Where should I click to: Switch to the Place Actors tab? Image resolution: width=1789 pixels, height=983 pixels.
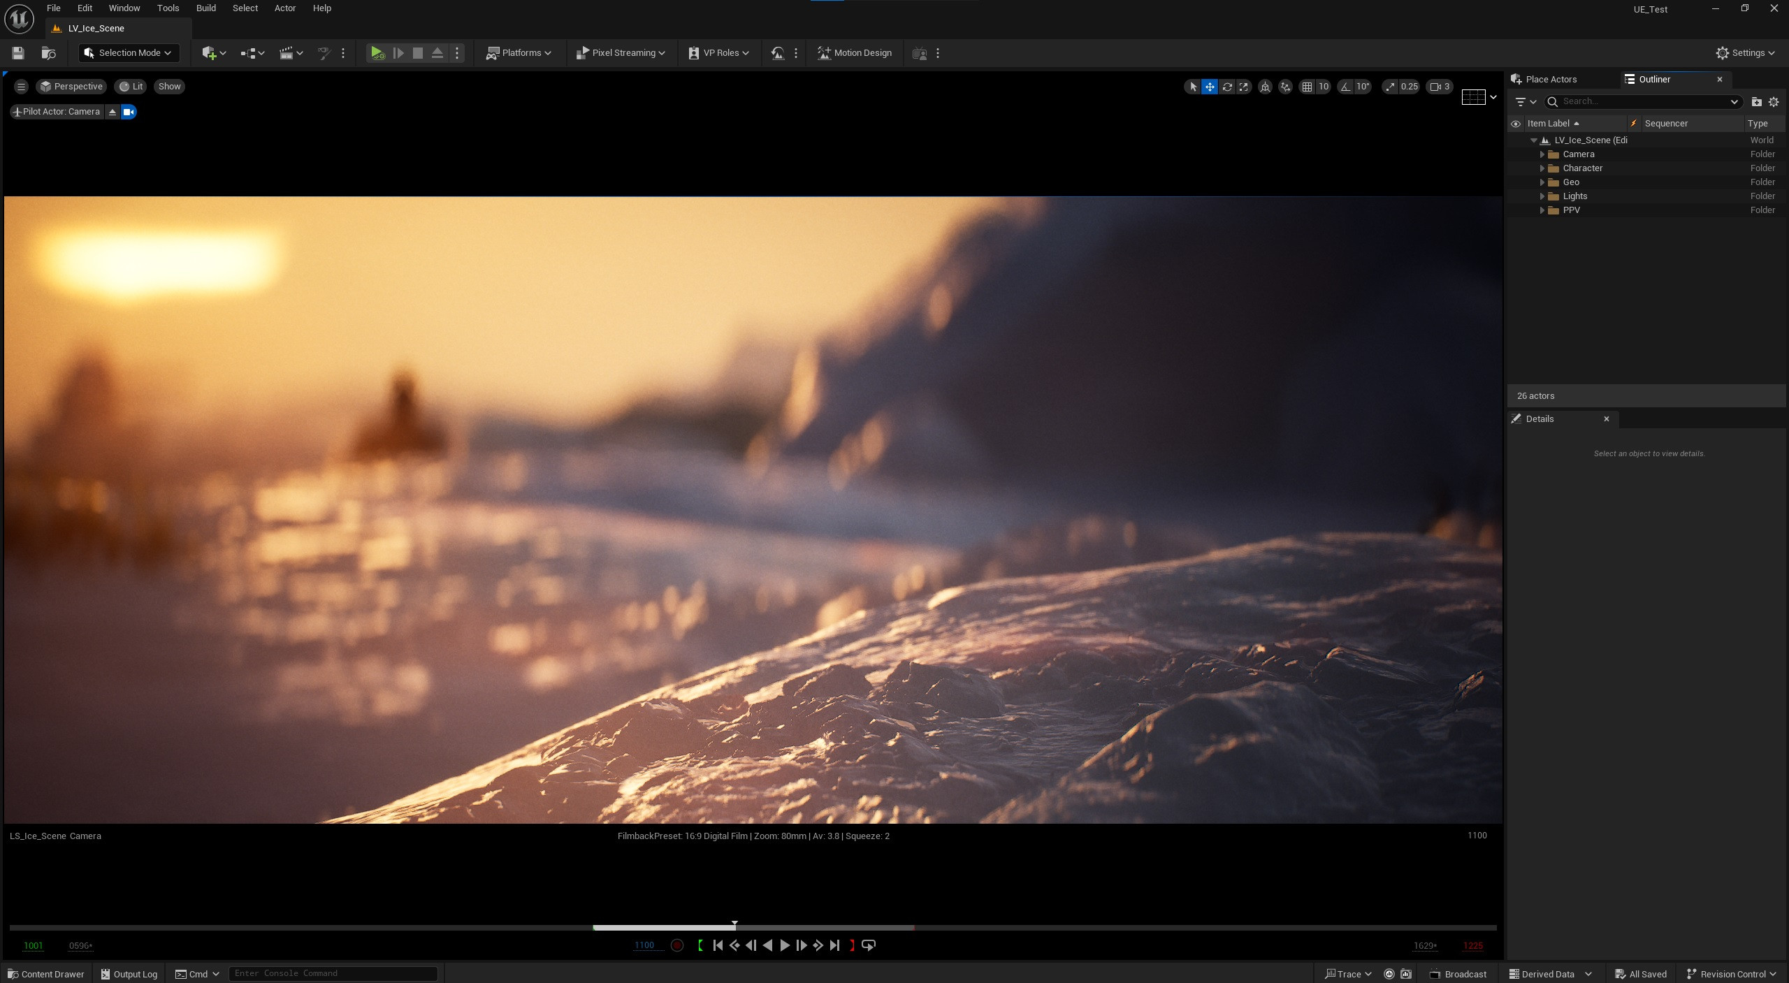click(x=1551, y=80)
